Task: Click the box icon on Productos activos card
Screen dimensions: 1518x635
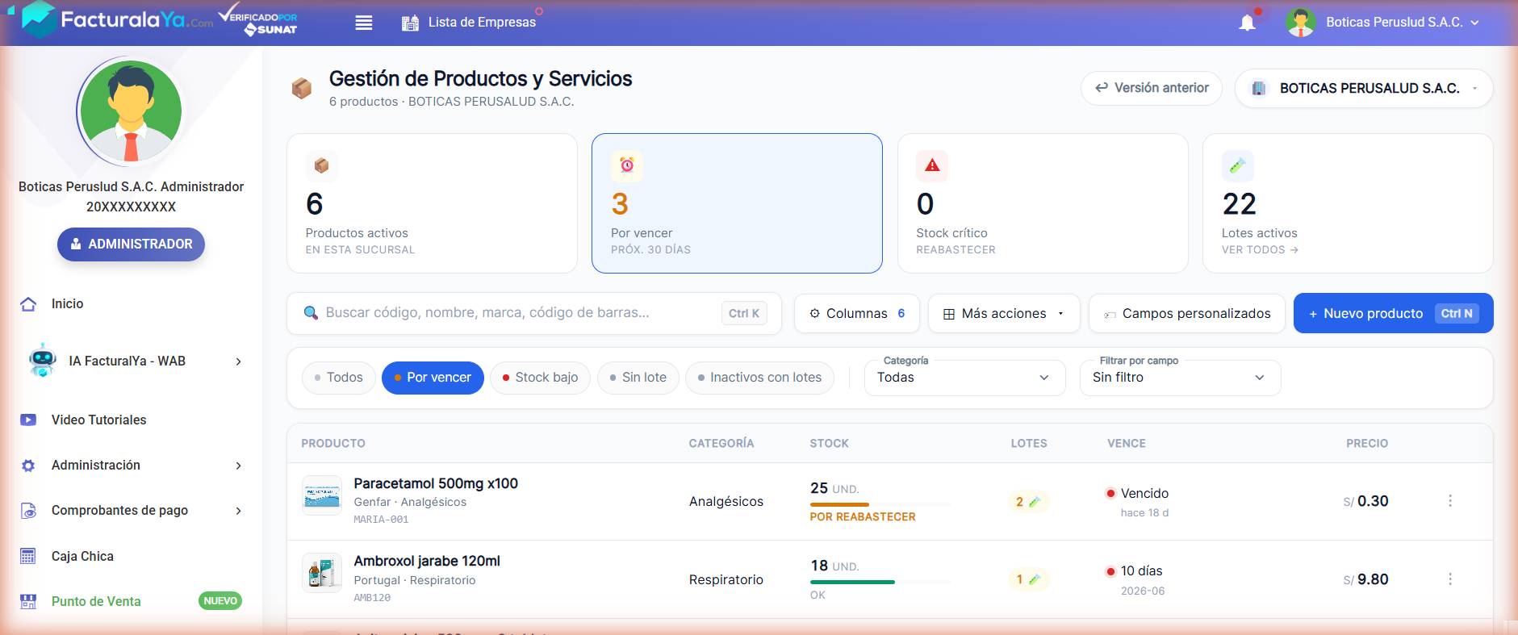Action: tap(321, 165)
